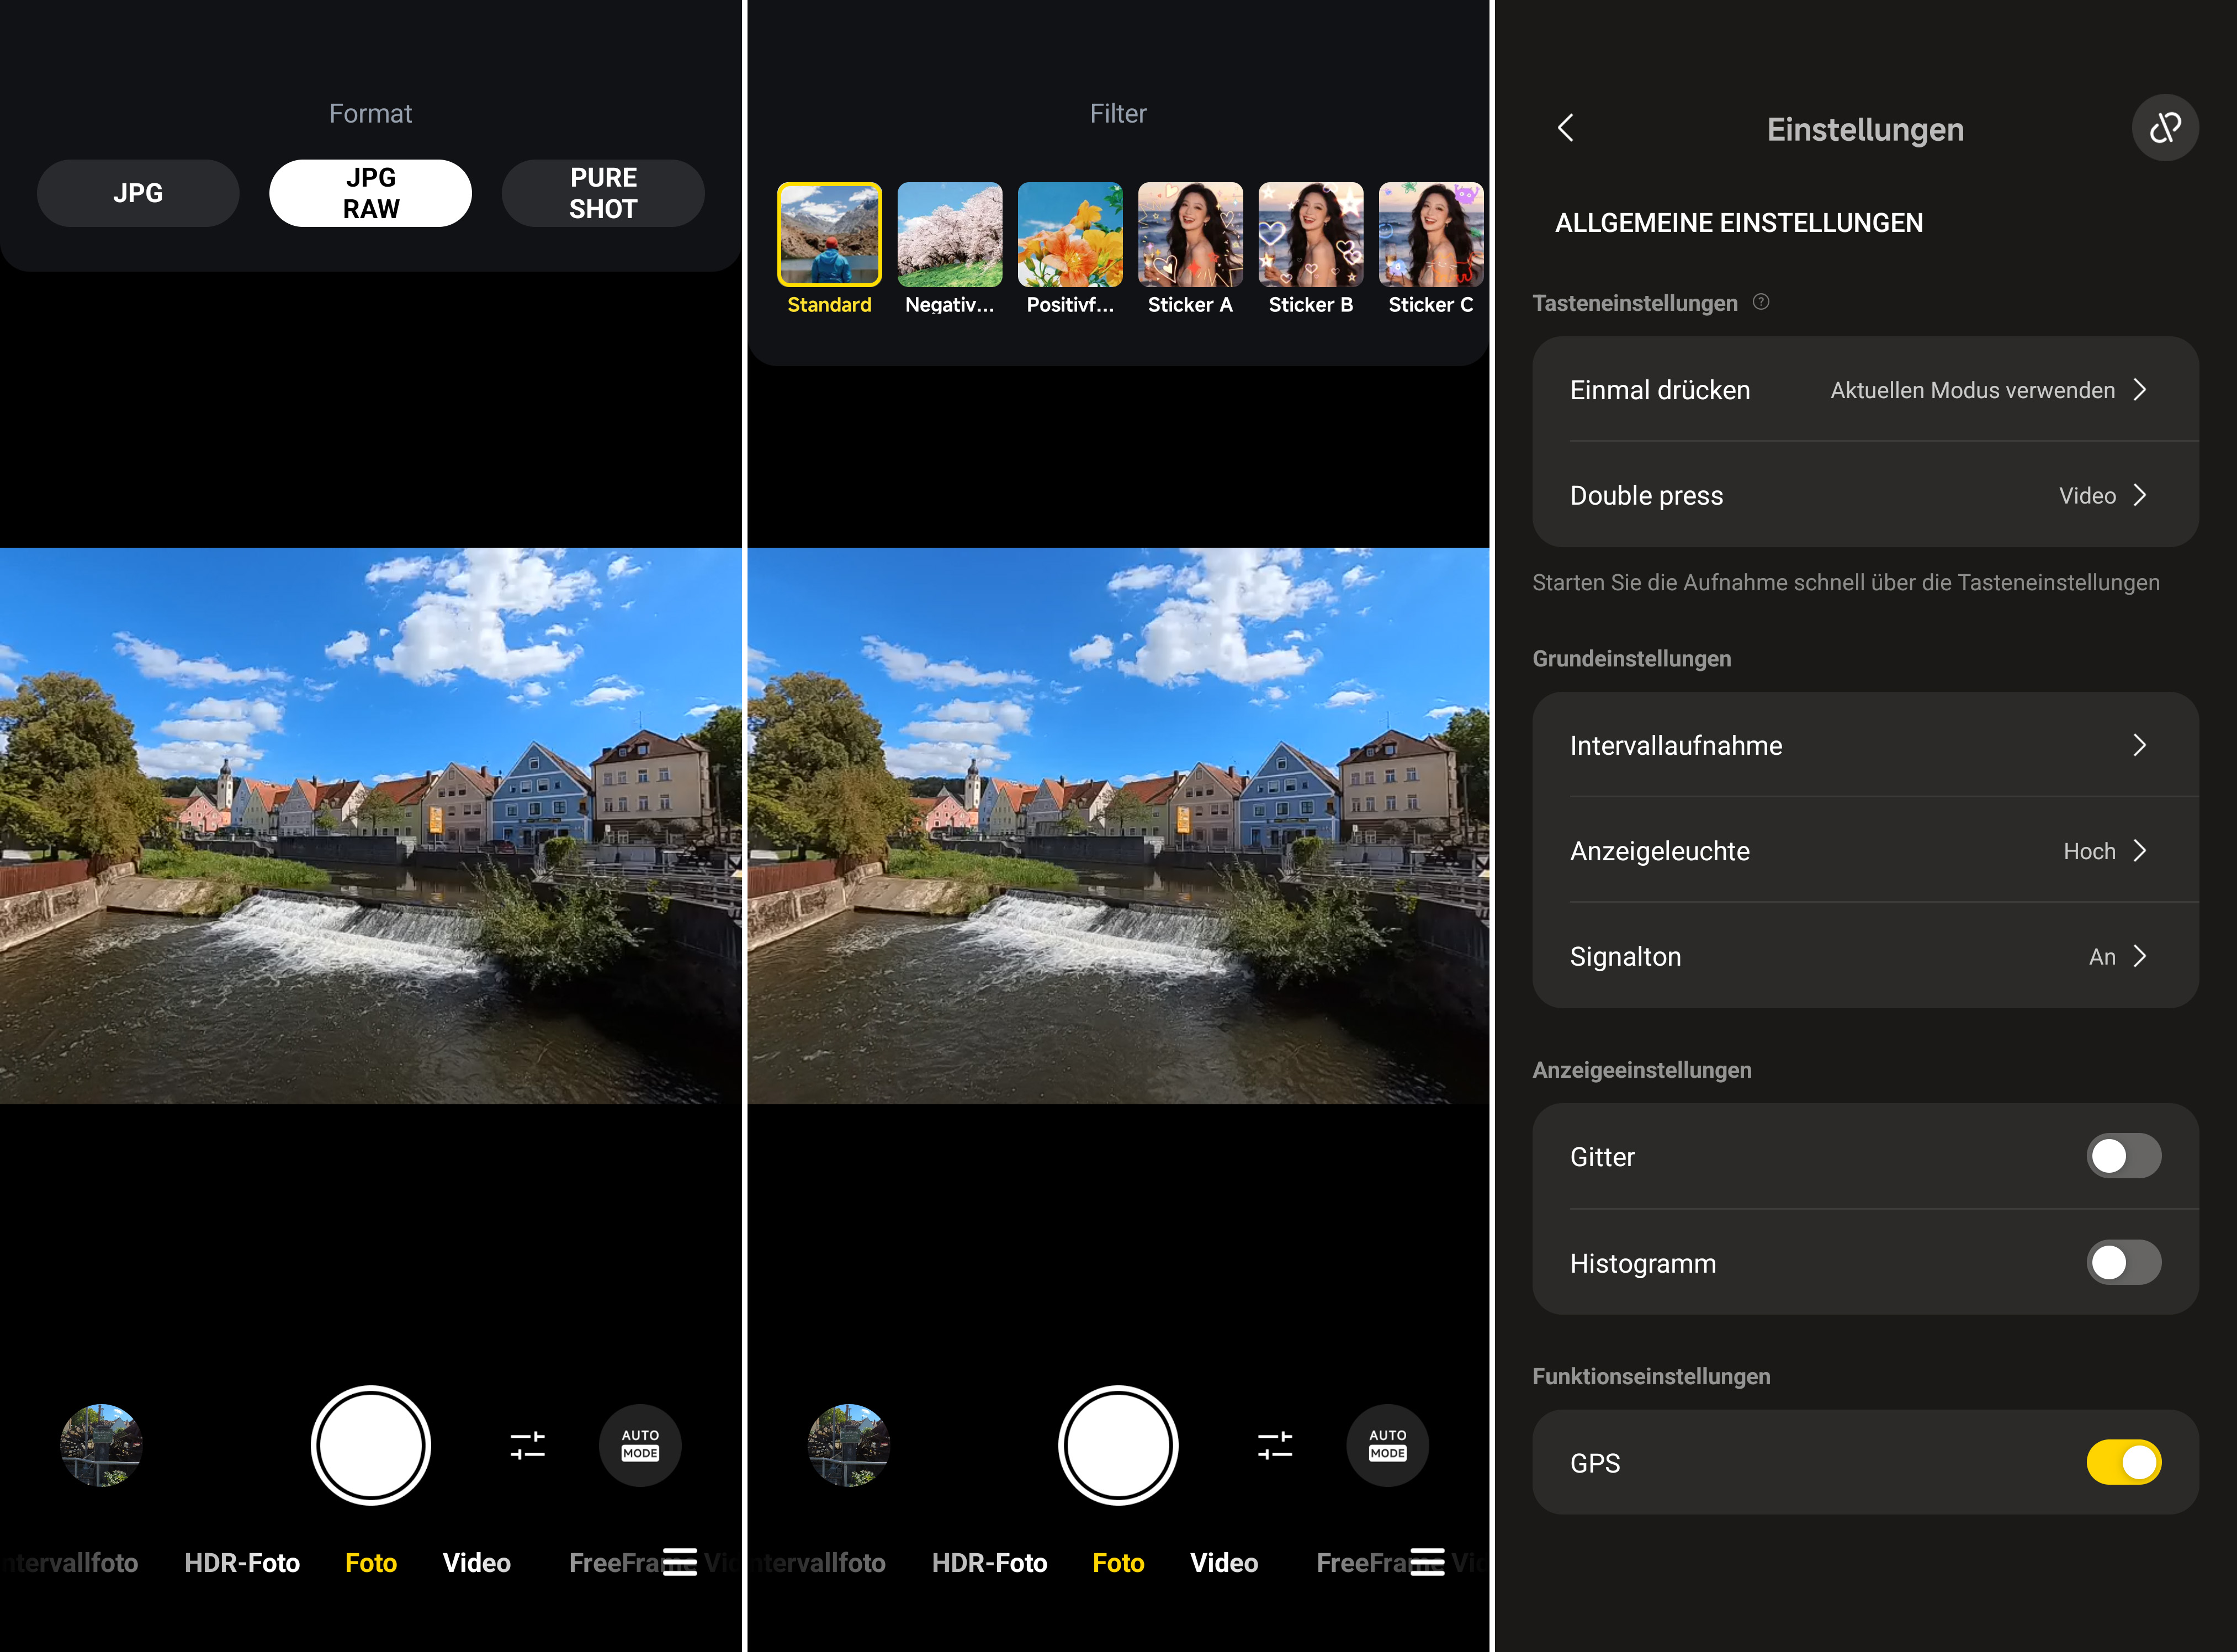Tap the AUTO MODE button in Format screen
This screenshot has height=1652, width=2237.
640,1445
